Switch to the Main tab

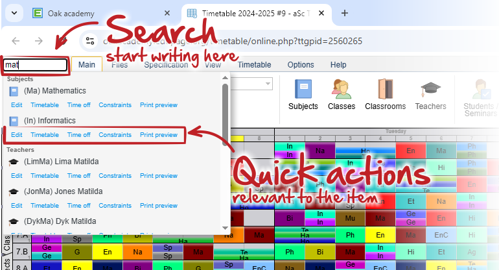pyautogui.click(x=87, y=65)
